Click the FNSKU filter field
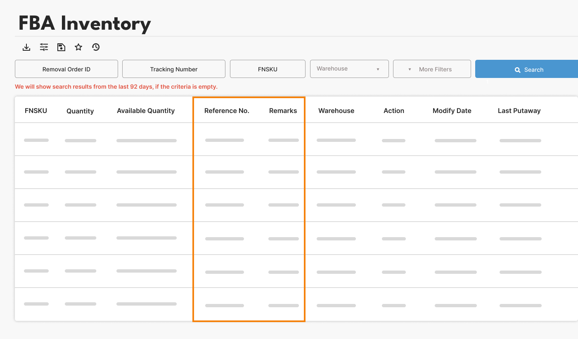This screenshot has height=339, width=578. tap(268, 69)
